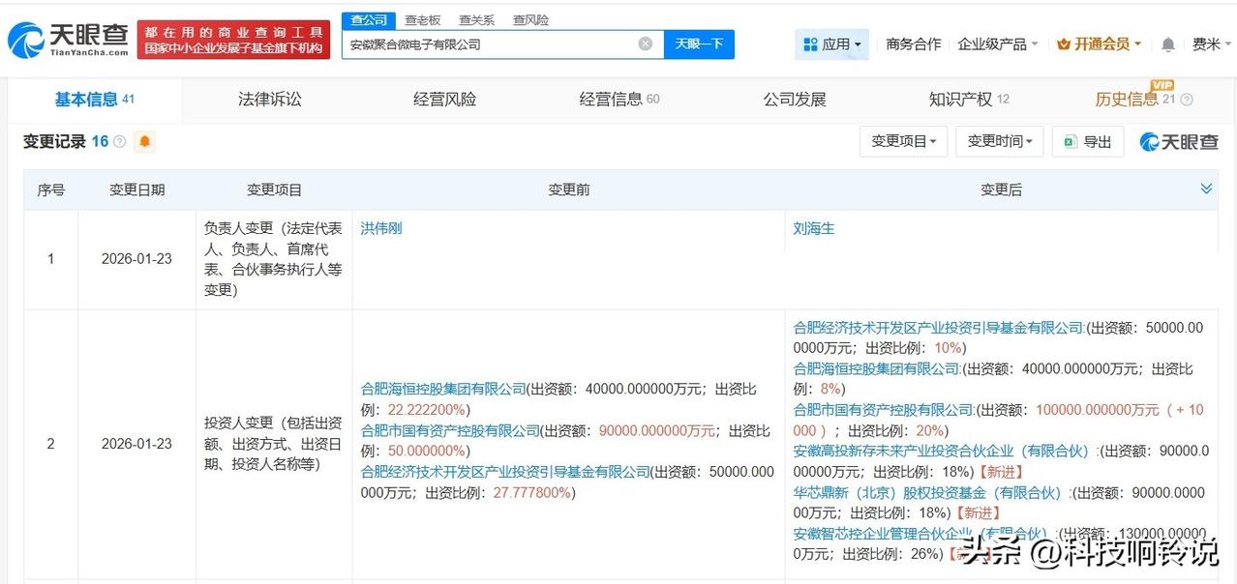1237x584 pixels.
Task: Click the 导出 export button
Action: 1088,141
